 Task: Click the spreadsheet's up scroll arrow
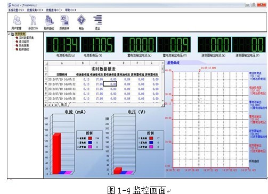coord(163,63)
